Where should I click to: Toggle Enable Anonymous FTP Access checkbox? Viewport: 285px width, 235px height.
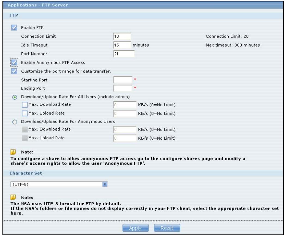click(x=14, y=63)
